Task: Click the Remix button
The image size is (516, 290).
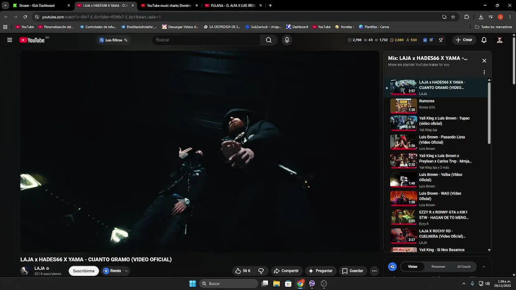Action: [x=112, y=271]
